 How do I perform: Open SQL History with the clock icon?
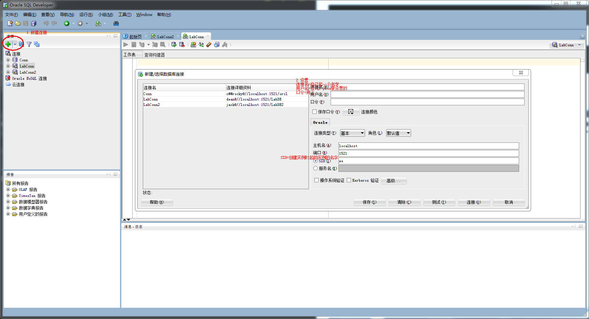(x=217, y=45)
